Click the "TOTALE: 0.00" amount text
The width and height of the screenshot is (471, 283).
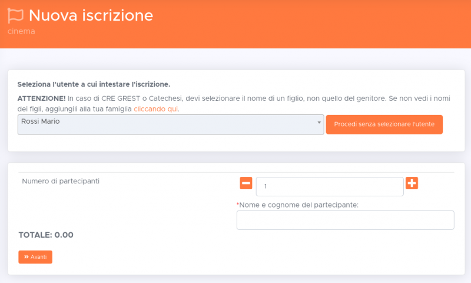point(46,235)
